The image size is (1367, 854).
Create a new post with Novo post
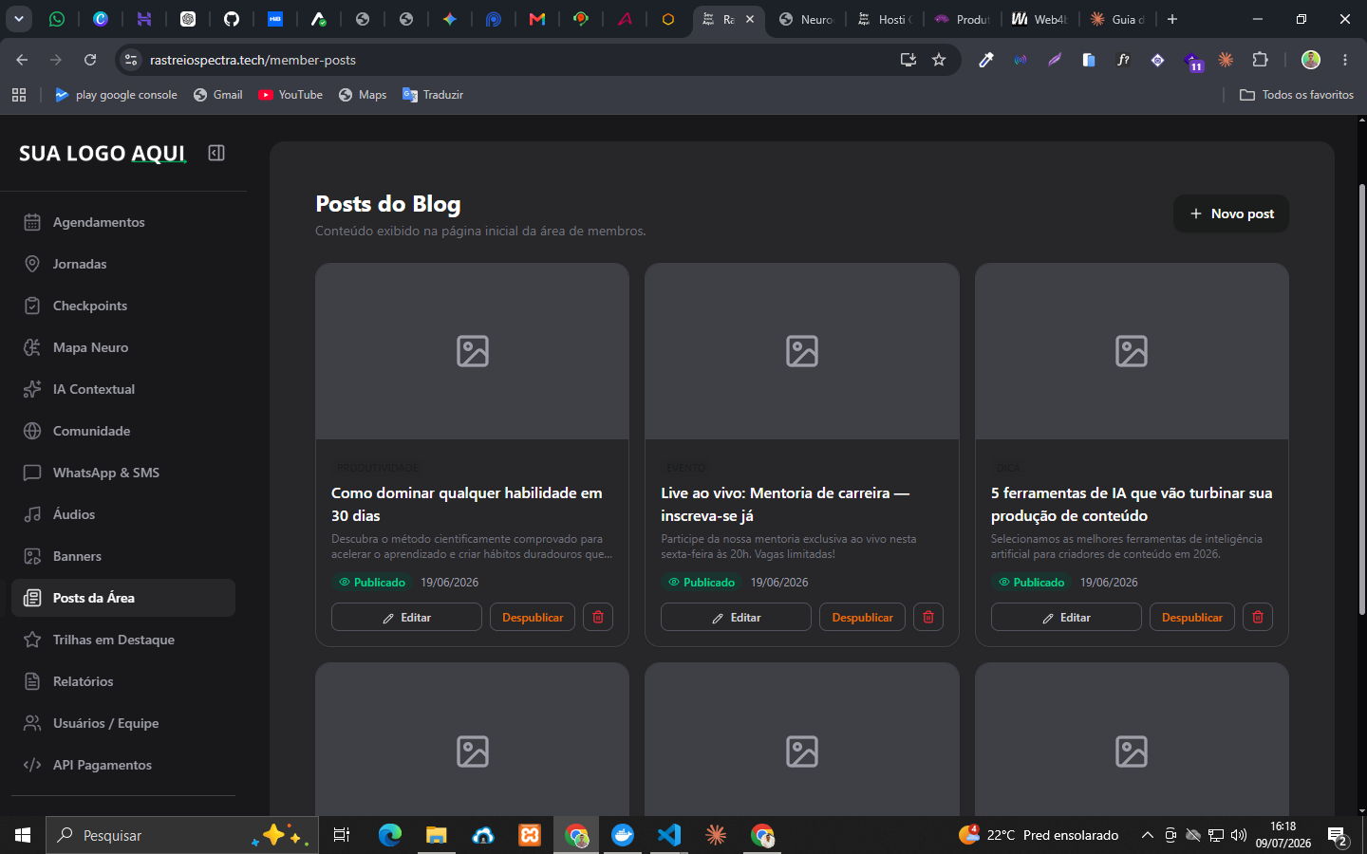[x=1231, y=213]
